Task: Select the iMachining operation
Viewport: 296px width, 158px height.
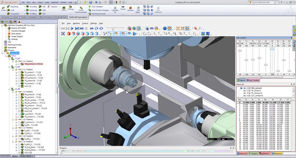Action: [13, 7]
